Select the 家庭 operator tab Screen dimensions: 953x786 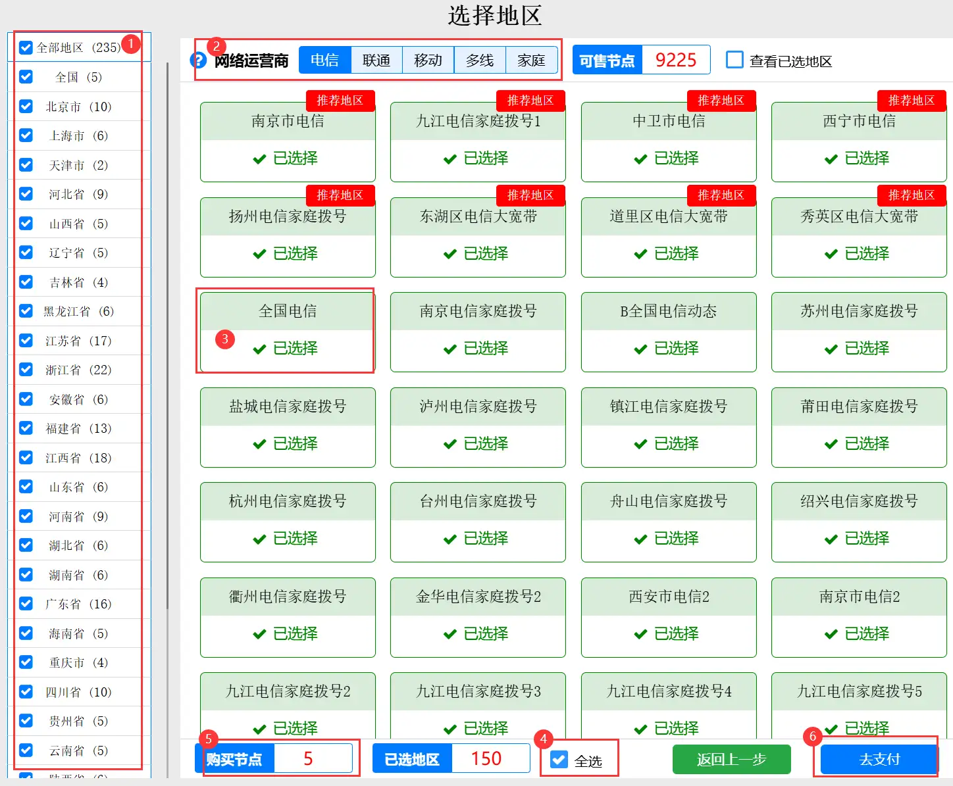click(x=531, y=61)
